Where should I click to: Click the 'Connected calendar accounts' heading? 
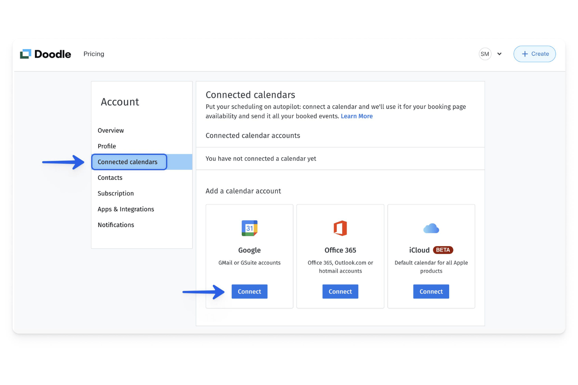point(253,136)
